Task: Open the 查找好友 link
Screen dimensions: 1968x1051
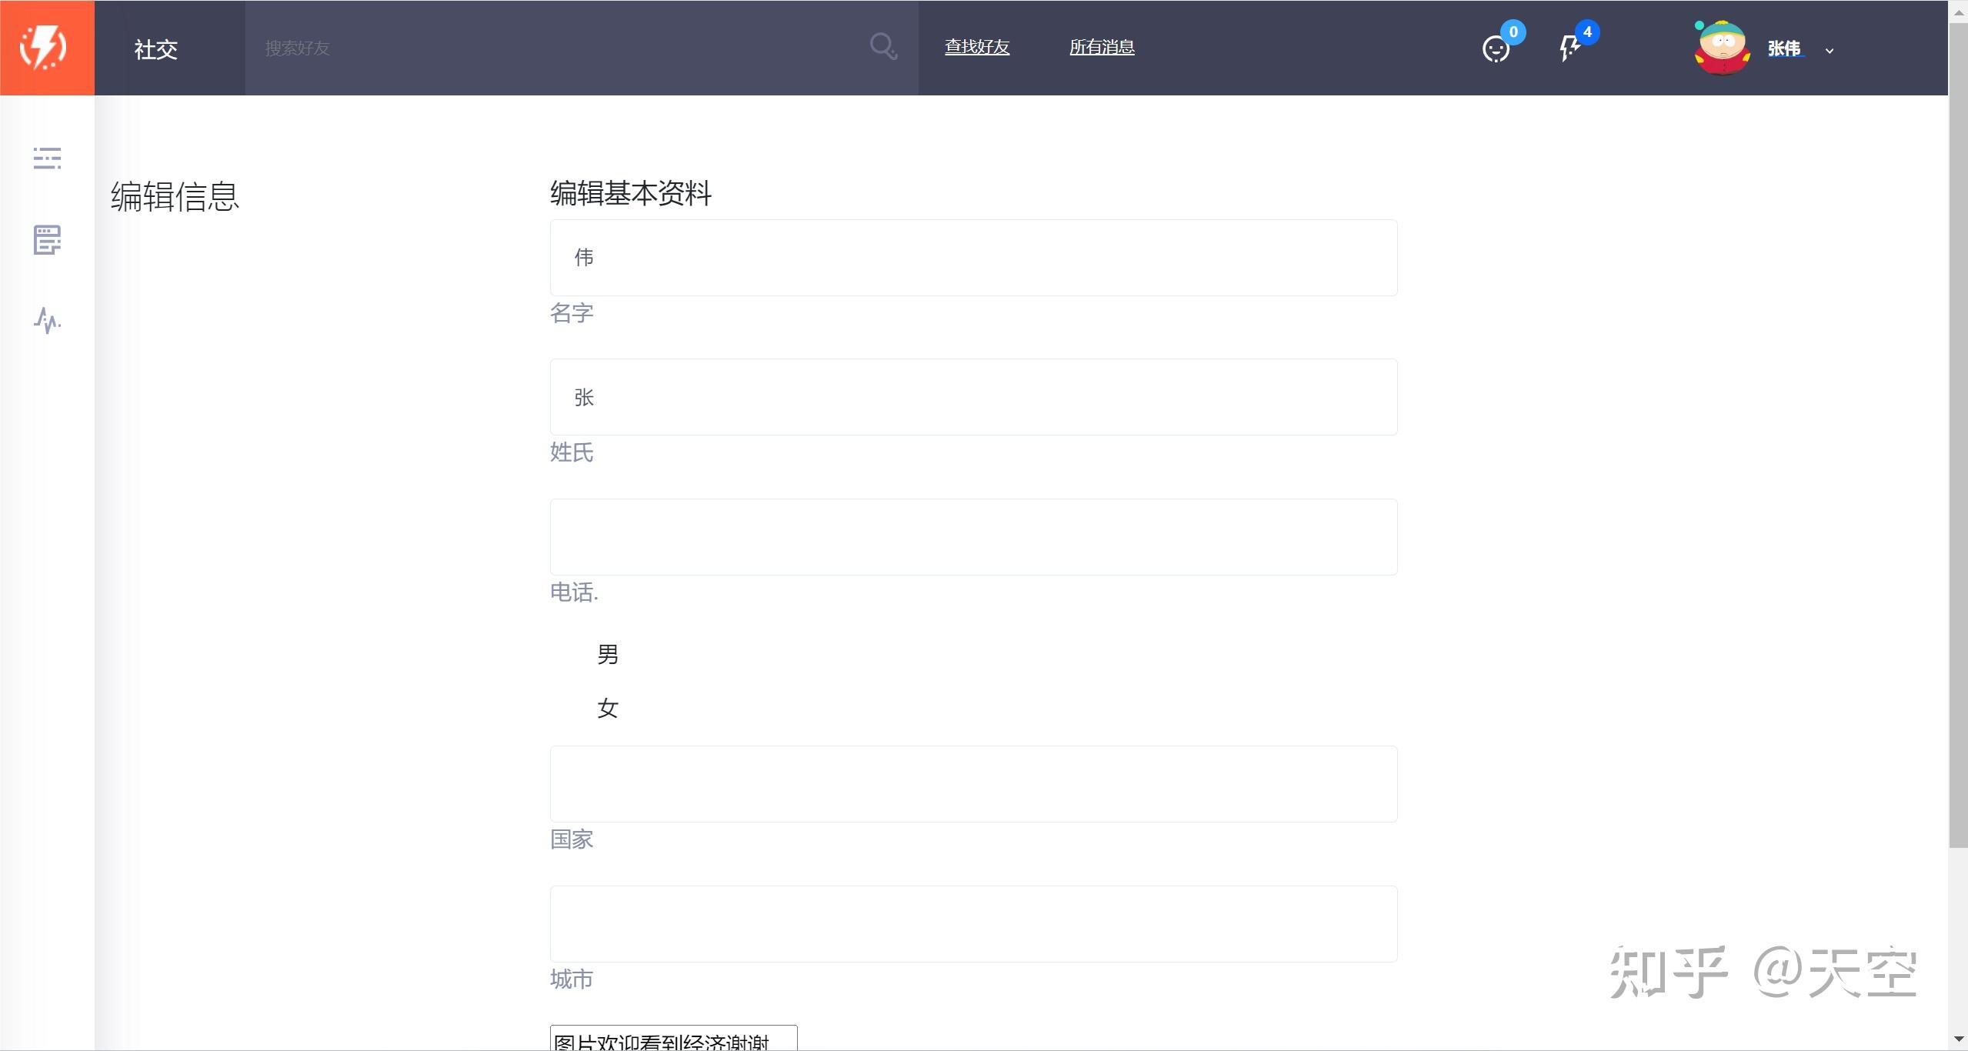Action: click(976, 47)
